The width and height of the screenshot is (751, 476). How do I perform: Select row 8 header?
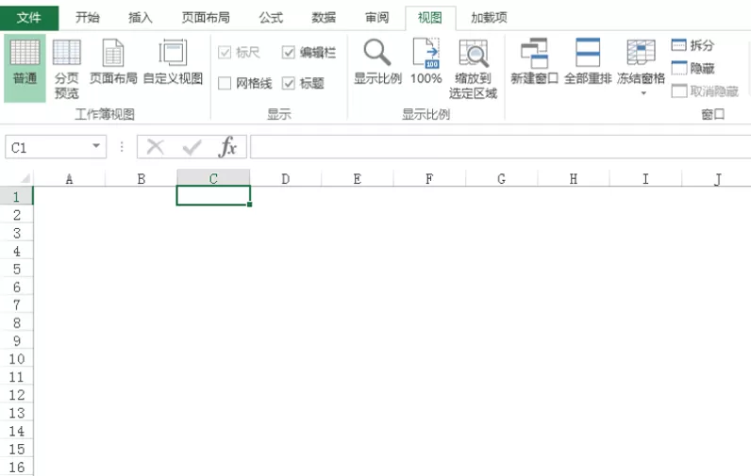point(17,323)
